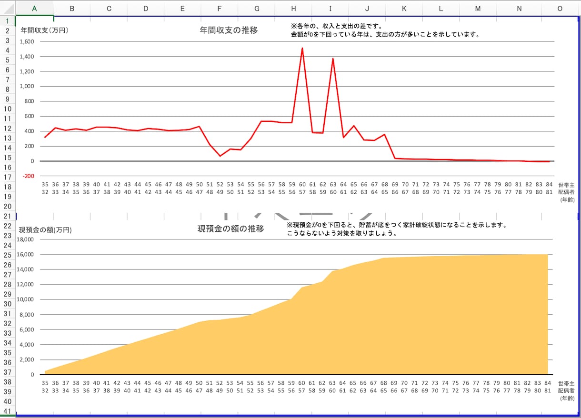Select column N header
The height and width of the screenshot is (418, 581).
(519, 9)
